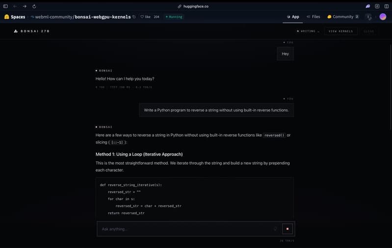Click the 'return reversed_str' code line
The image size is (392, 248).
coord(126,213)
